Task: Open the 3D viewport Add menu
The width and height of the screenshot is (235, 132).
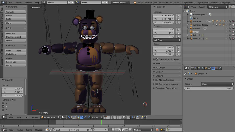Action: [27, 117]
